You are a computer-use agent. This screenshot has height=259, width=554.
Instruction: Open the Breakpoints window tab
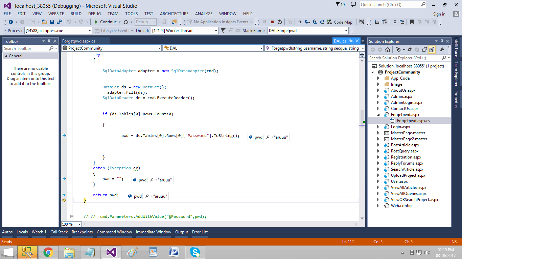click(x=82, y=232)
